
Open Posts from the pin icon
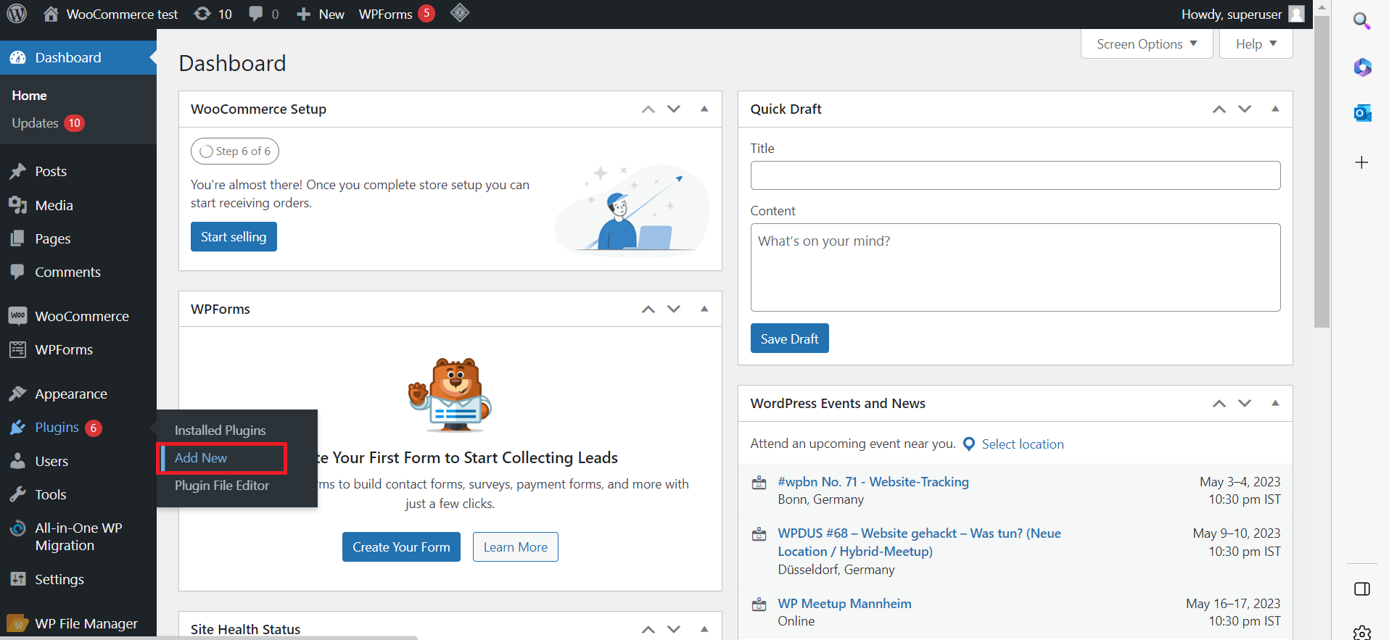[17, 171]
